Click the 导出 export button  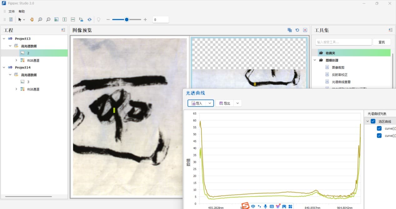tap(225, 103)
